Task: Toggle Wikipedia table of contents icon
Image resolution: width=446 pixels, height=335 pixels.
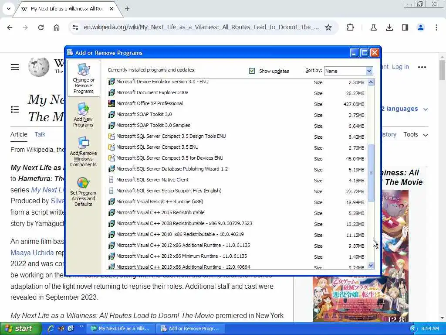Action: click(x=15, y=109)
